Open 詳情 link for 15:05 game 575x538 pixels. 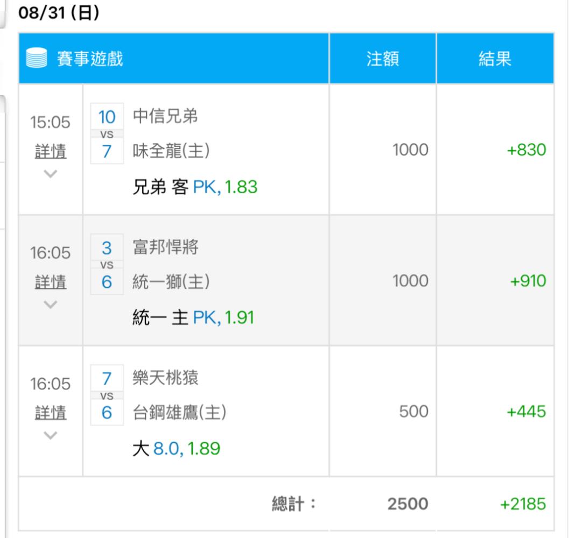pos(51,151)
